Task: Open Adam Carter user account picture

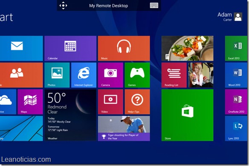Action: click(x=238, y=17)
